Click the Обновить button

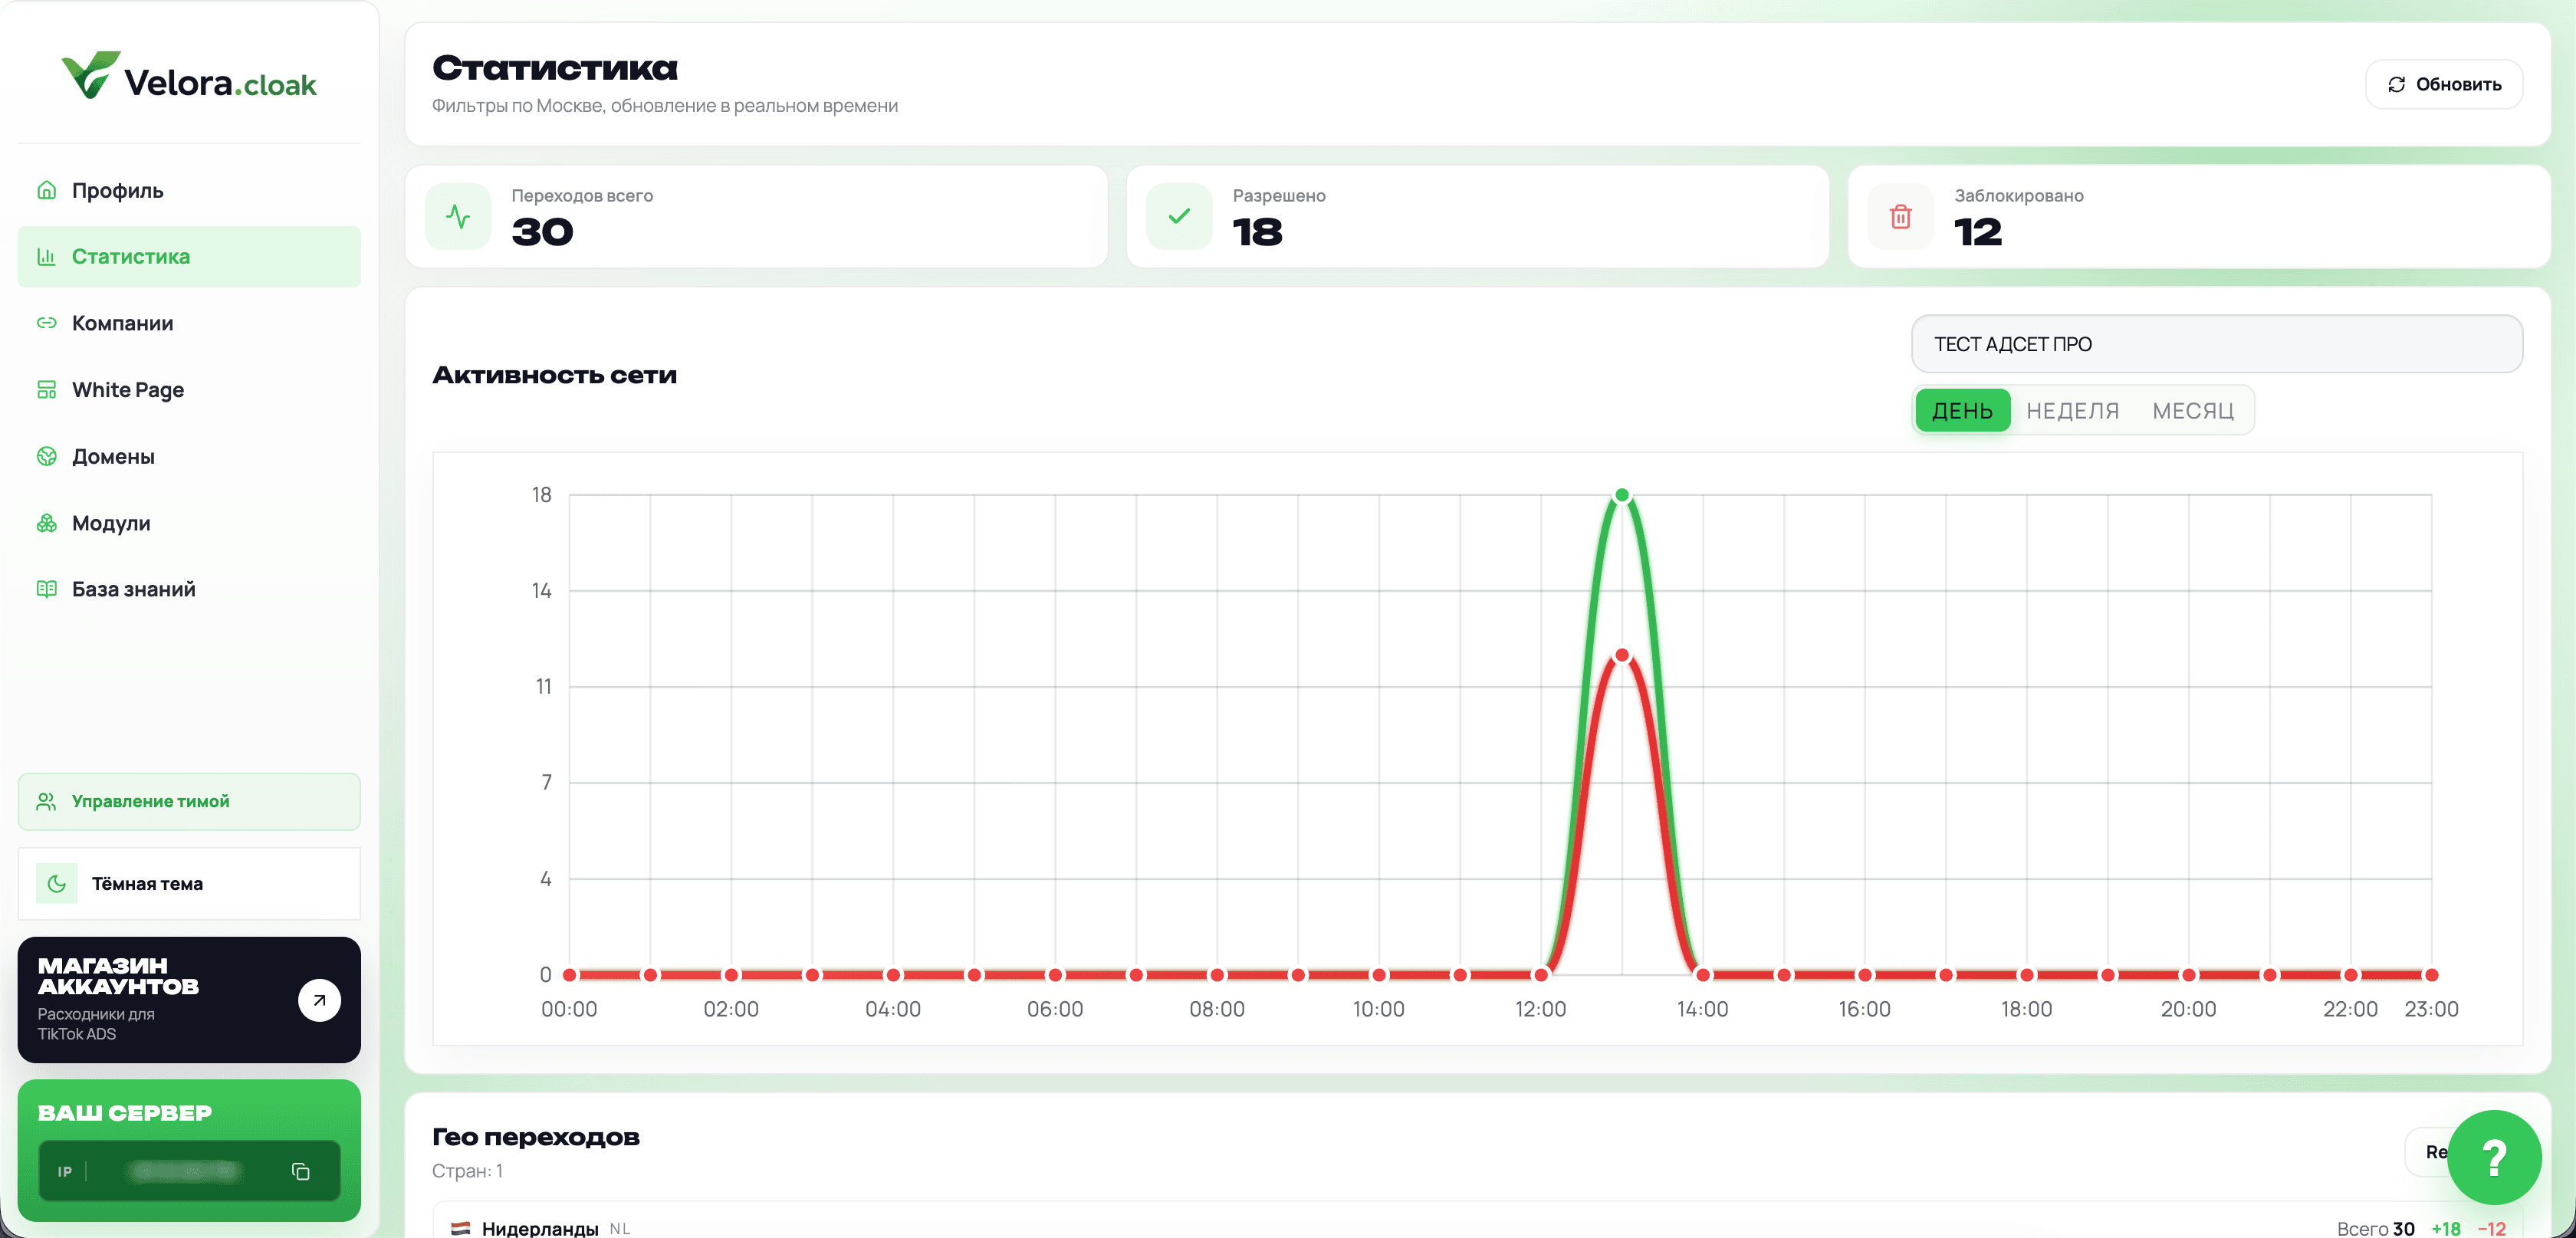point(2443,84)
